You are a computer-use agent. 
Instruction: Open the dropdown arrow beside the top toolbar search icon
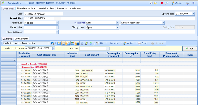coord(170,3)
